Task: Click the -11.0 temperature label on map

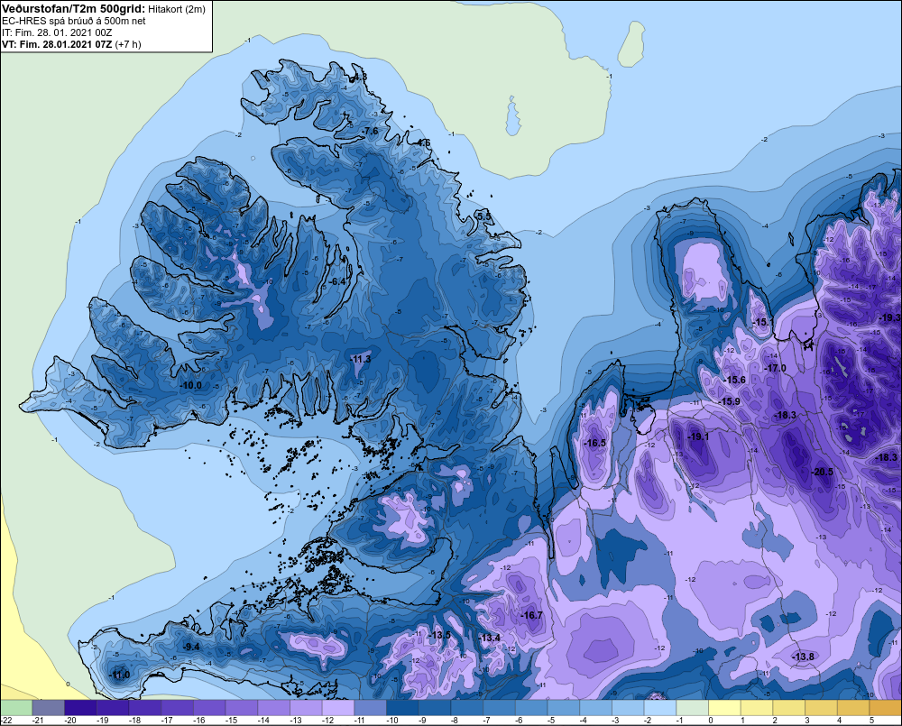Action: tap(120, 675)
